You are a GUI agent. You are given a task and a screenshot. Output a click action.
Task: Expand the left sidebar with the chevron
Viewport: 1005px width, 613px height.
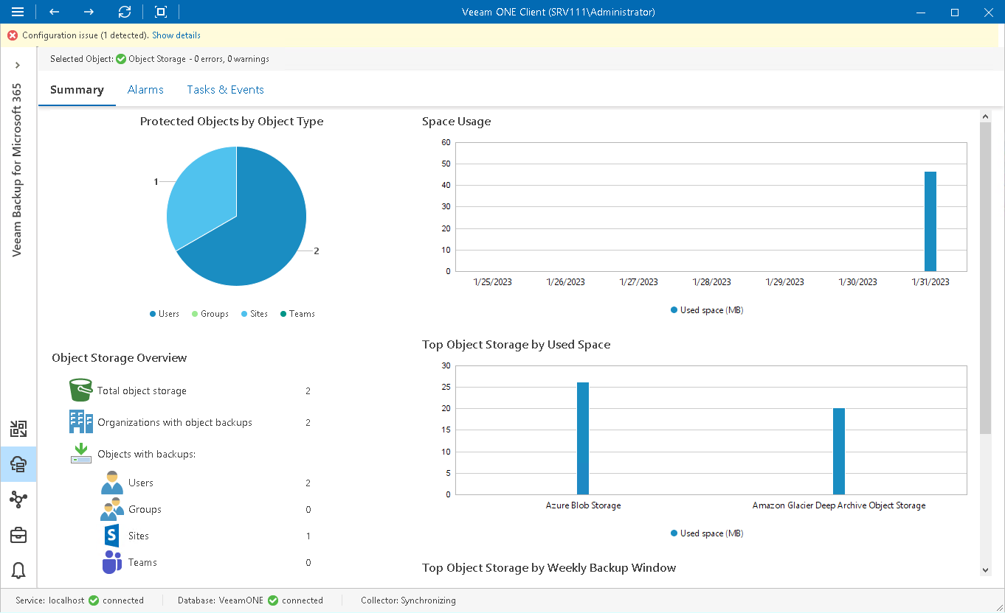pyautogui.click(x=18, y=66)
